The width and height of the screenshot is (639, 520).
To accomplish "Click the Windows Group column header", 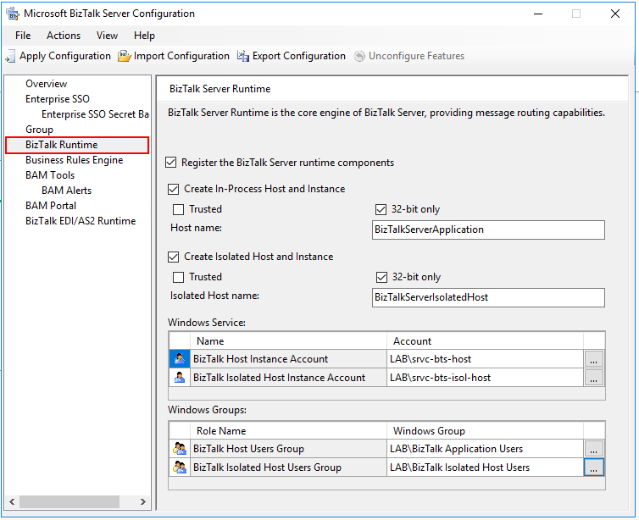I will click(x=485, y=430).
